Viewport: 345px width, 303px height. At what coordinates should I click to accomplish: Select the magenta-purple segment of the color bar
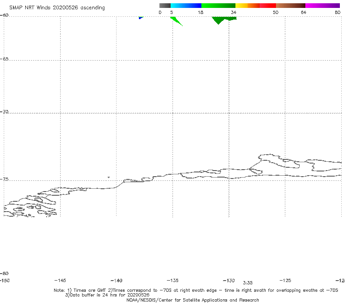point(323,6)
